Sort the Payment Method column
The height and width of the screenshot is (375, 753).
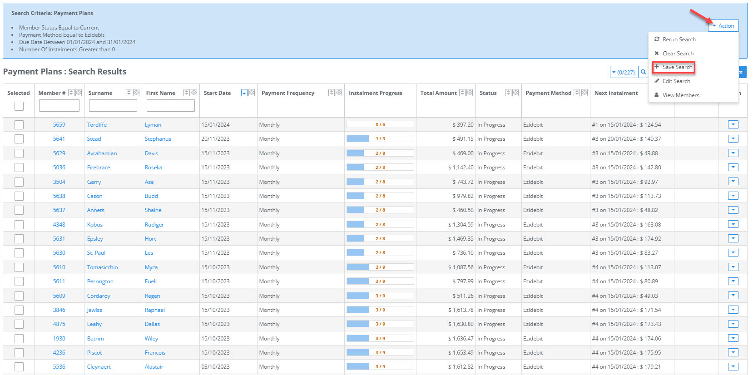tap(577, 93)
